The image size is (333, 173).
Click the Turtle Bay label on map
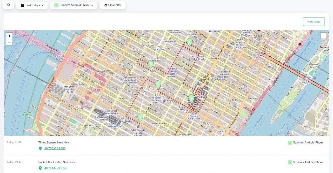coord(233,100)
